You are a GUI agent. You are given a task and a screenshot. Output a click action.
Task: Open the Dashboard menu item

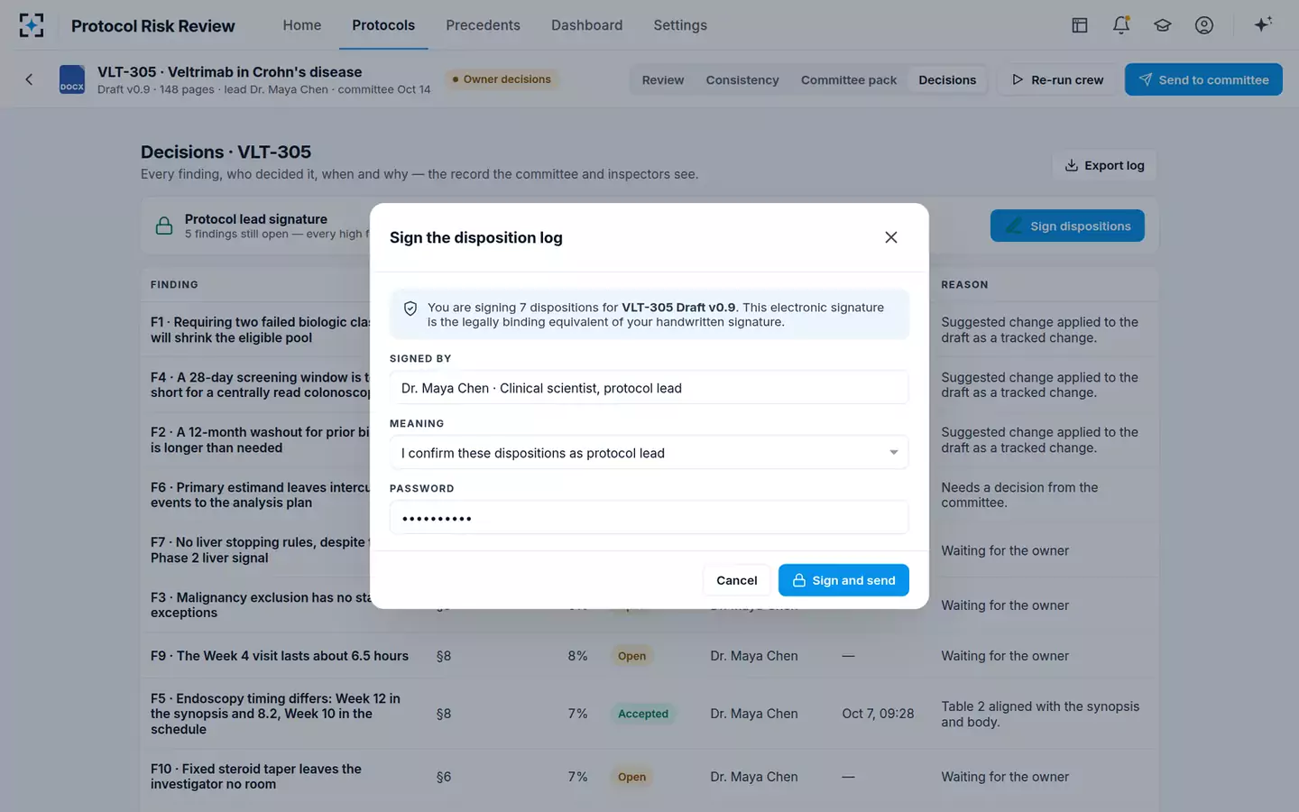[586, 25]
